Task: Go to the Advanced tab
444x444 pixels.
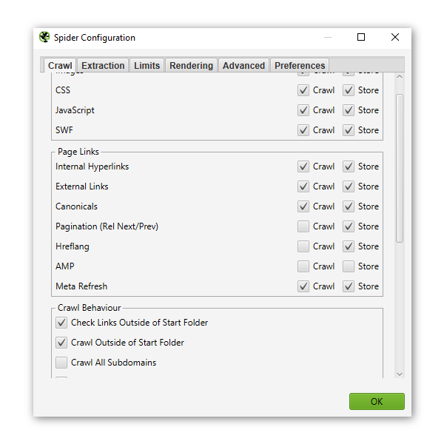Action: 243,66
